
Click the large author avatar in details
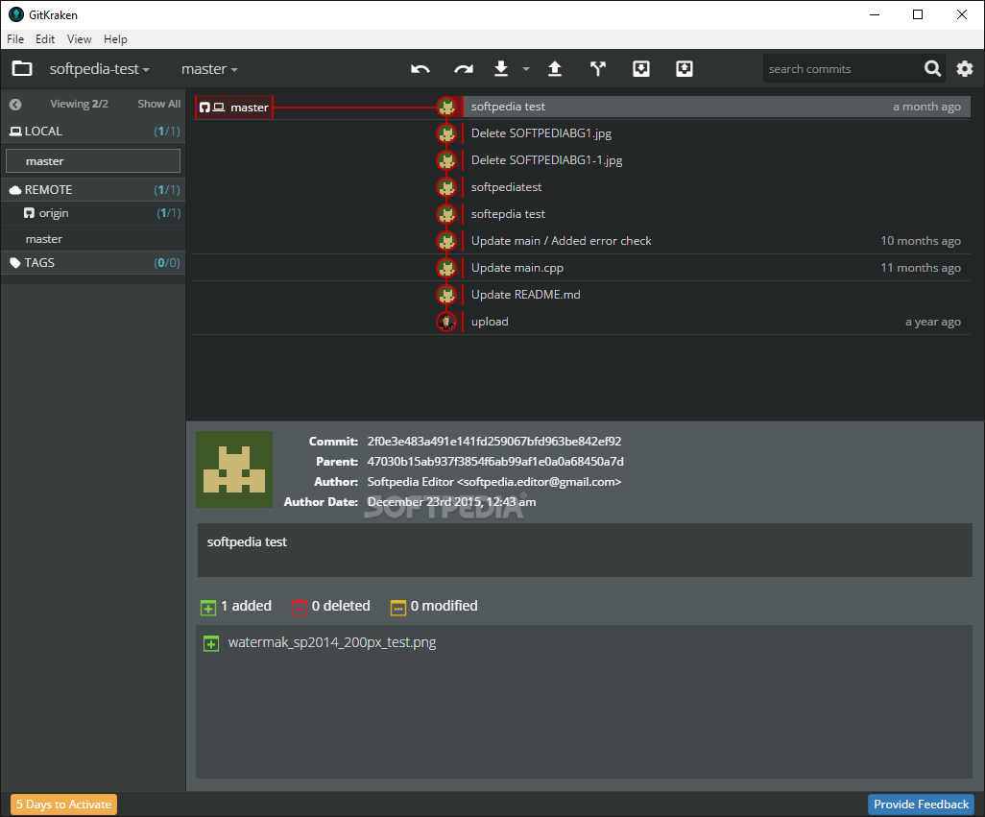coord(234,469)
